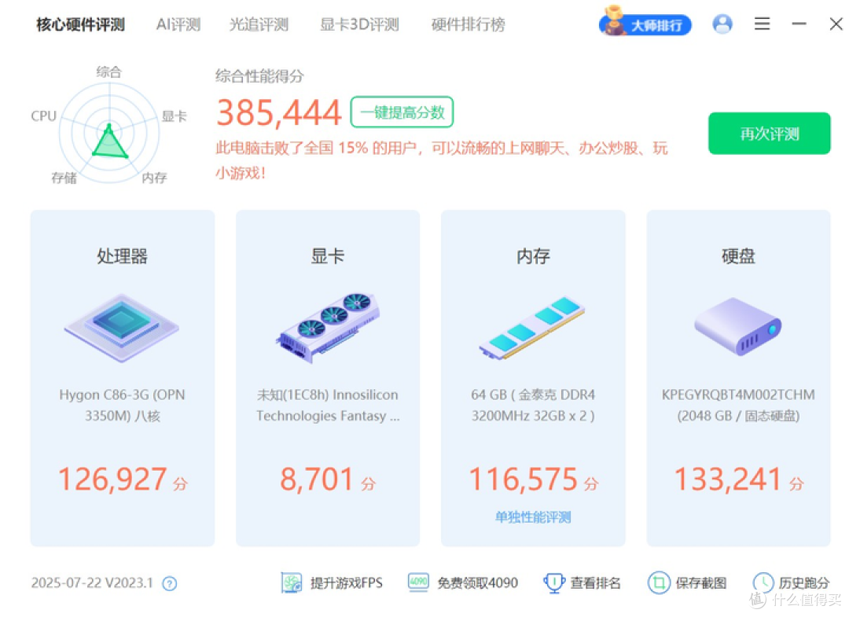Click the 硬盘 card heading

click(738, 256)
